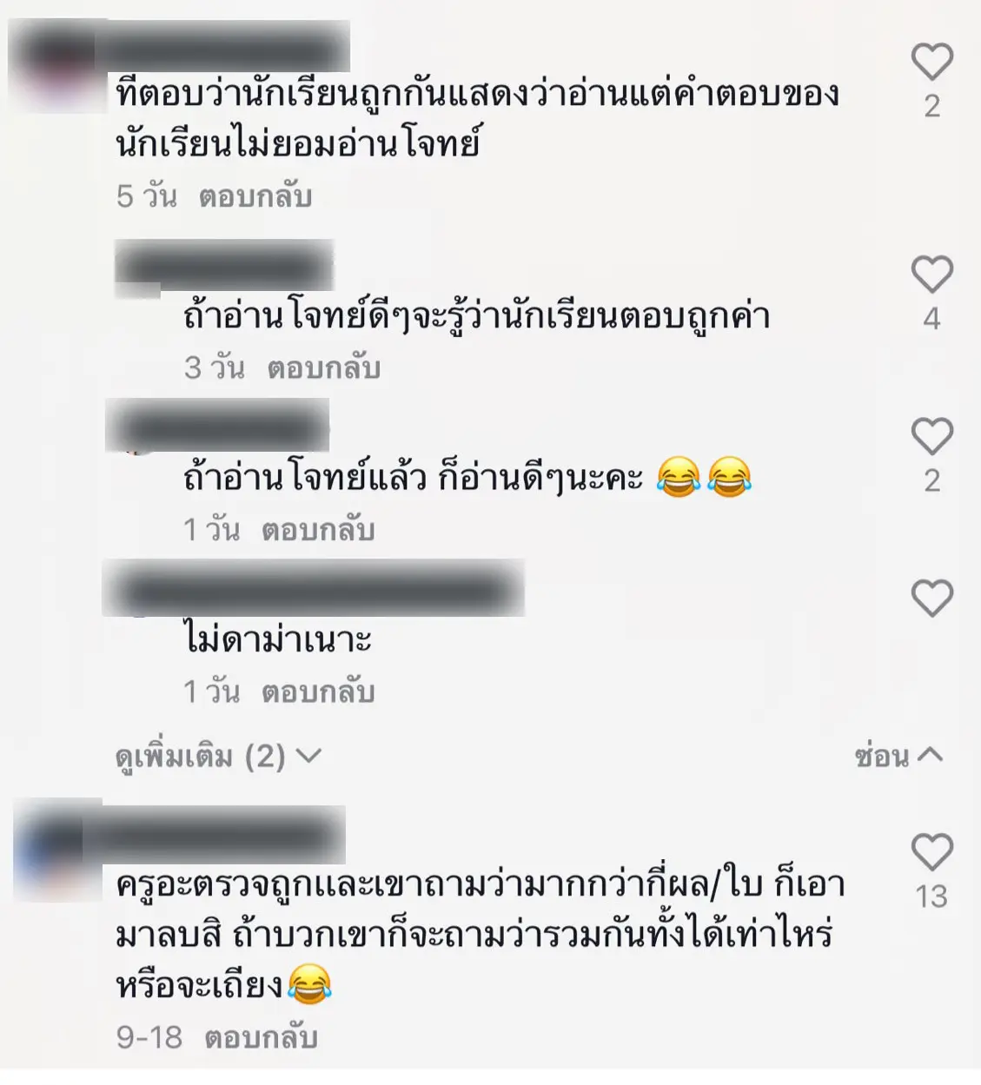
Task: Open the bottom commenter's blurred avatar
Action: pyautogui.click(x=57, y=850)
